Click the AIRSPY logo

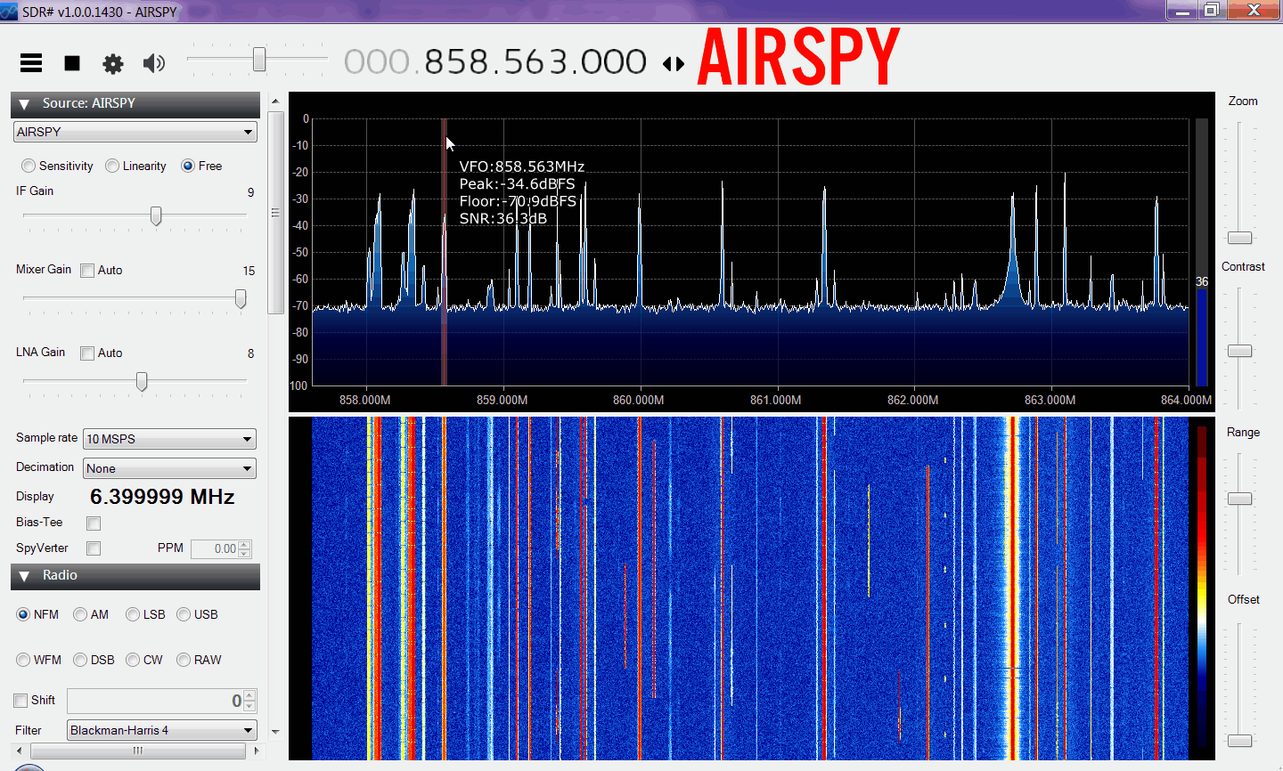(798, 57)
